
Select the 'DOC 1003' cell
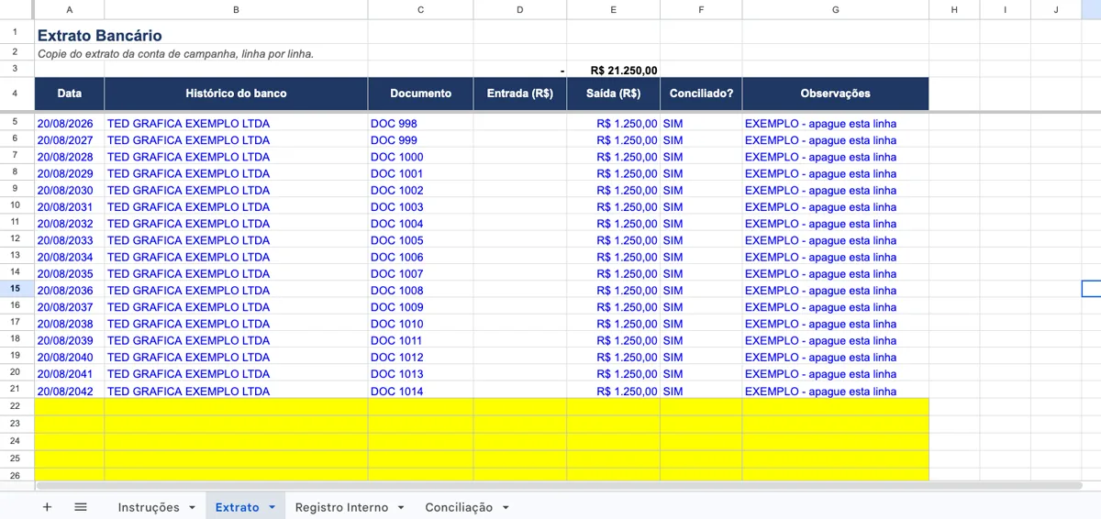pyautogui.click(x=420, y=206)
